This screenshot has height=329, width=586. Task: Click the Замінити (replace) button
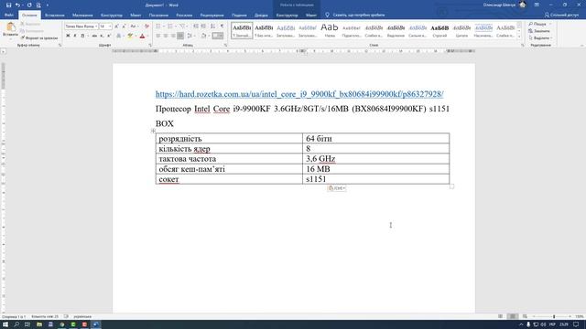pyautogui.click(x=539, y=31)
